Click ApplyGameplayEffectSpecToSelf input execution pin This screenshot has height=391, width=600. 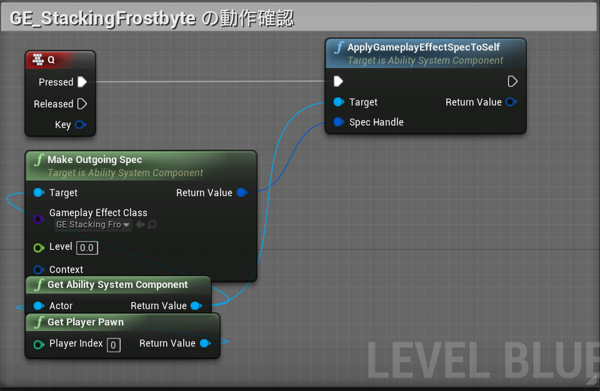coord(338,81)
